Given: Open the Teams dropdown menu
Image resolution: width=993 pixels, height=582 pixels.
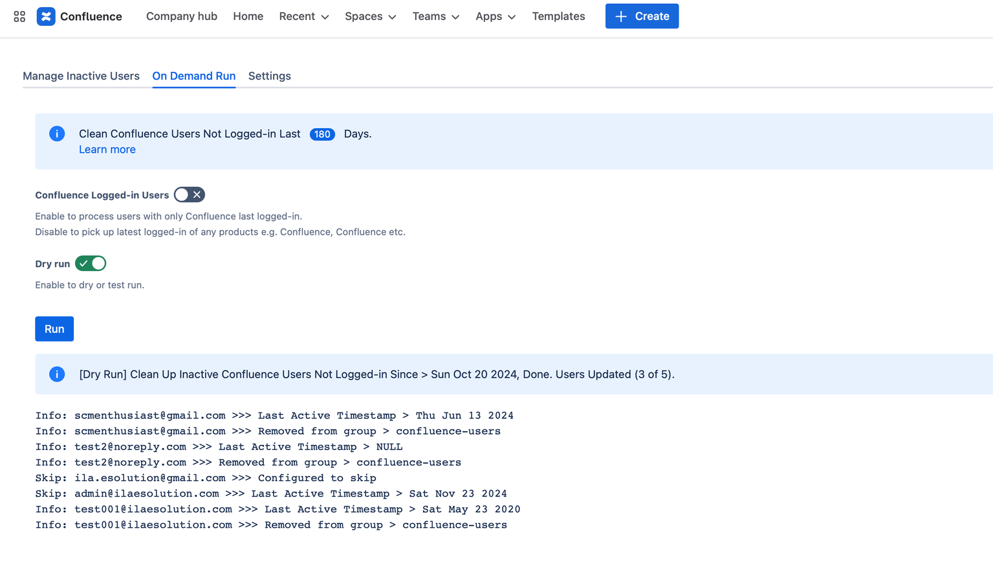Looking at the screenshot, I should pos(436,16).
